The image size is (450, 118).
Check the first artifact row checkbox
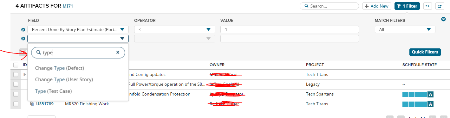[x=16, y=75]
